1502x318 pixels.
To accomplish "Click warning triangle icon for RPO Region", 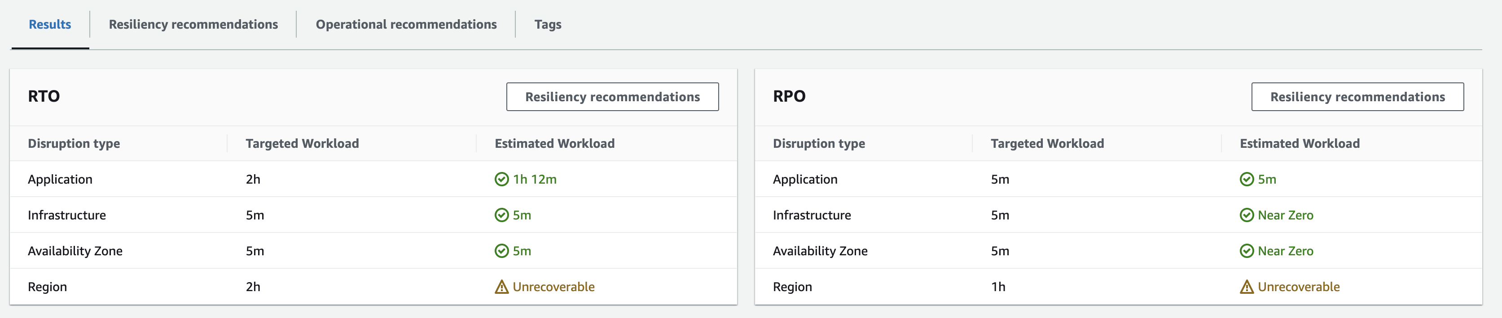I will click(1247, 287).
